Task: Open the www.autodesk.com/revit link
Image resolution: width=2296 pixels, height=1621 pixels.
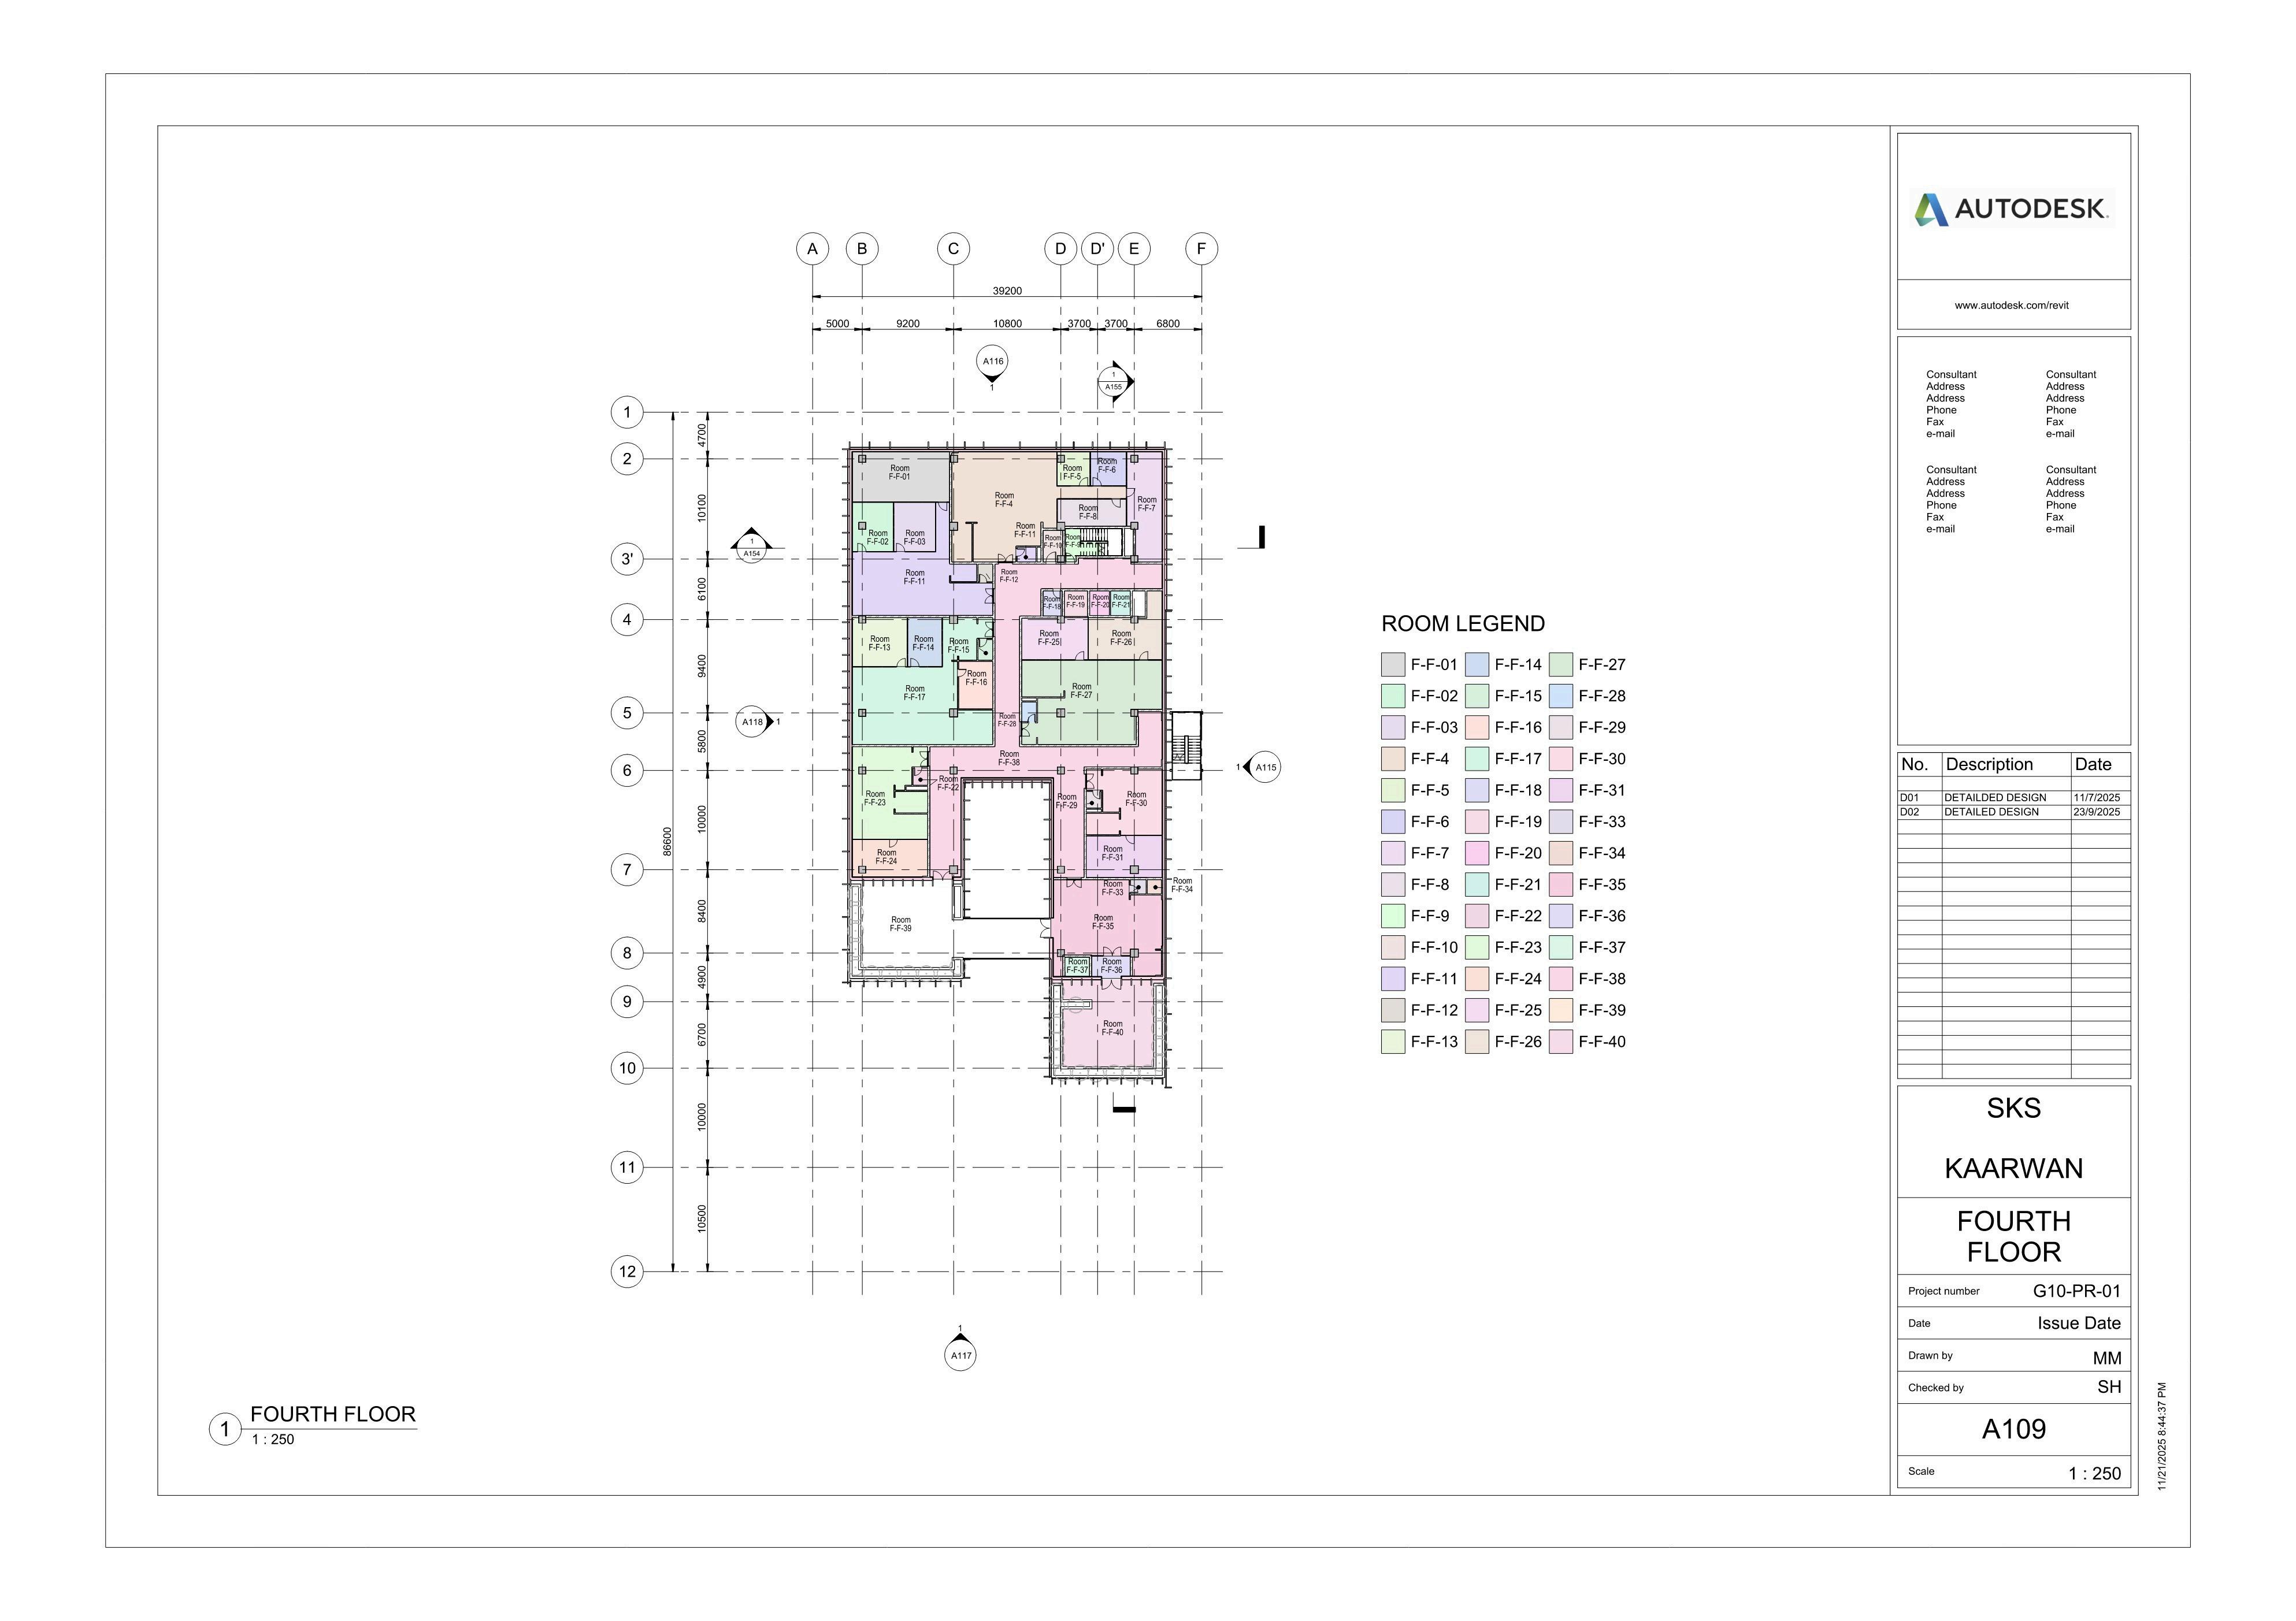Action: pos(2012,305)
